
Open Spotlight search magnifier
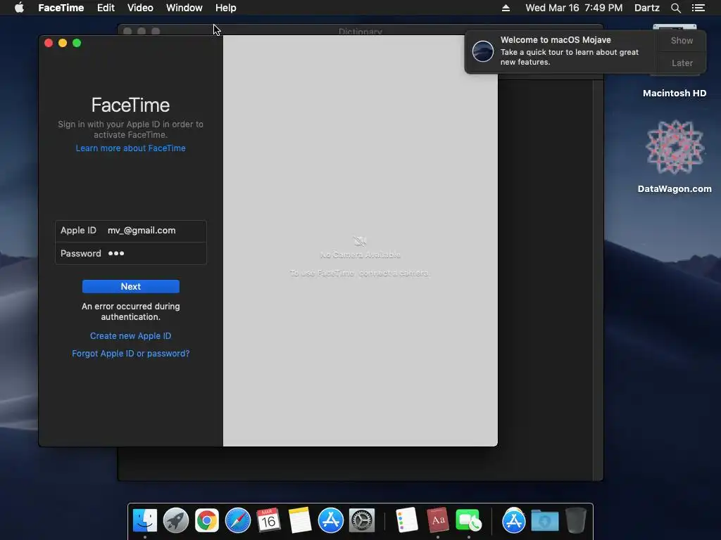675,8
